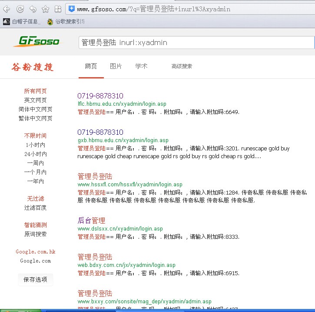This screenshot has width=315, height=312.
Task: Select 所有网页 filter
Action: point(35,91)
